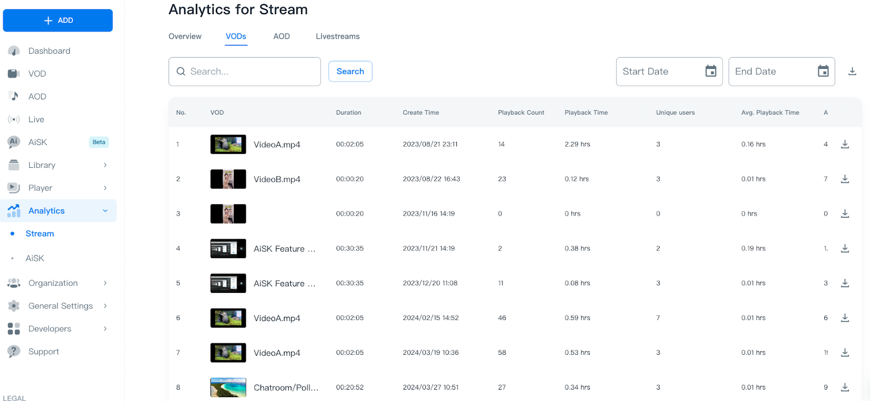Viewport: 870px width, 401px height.
Task: Click the Support help icon
Action: click(14, 352)
